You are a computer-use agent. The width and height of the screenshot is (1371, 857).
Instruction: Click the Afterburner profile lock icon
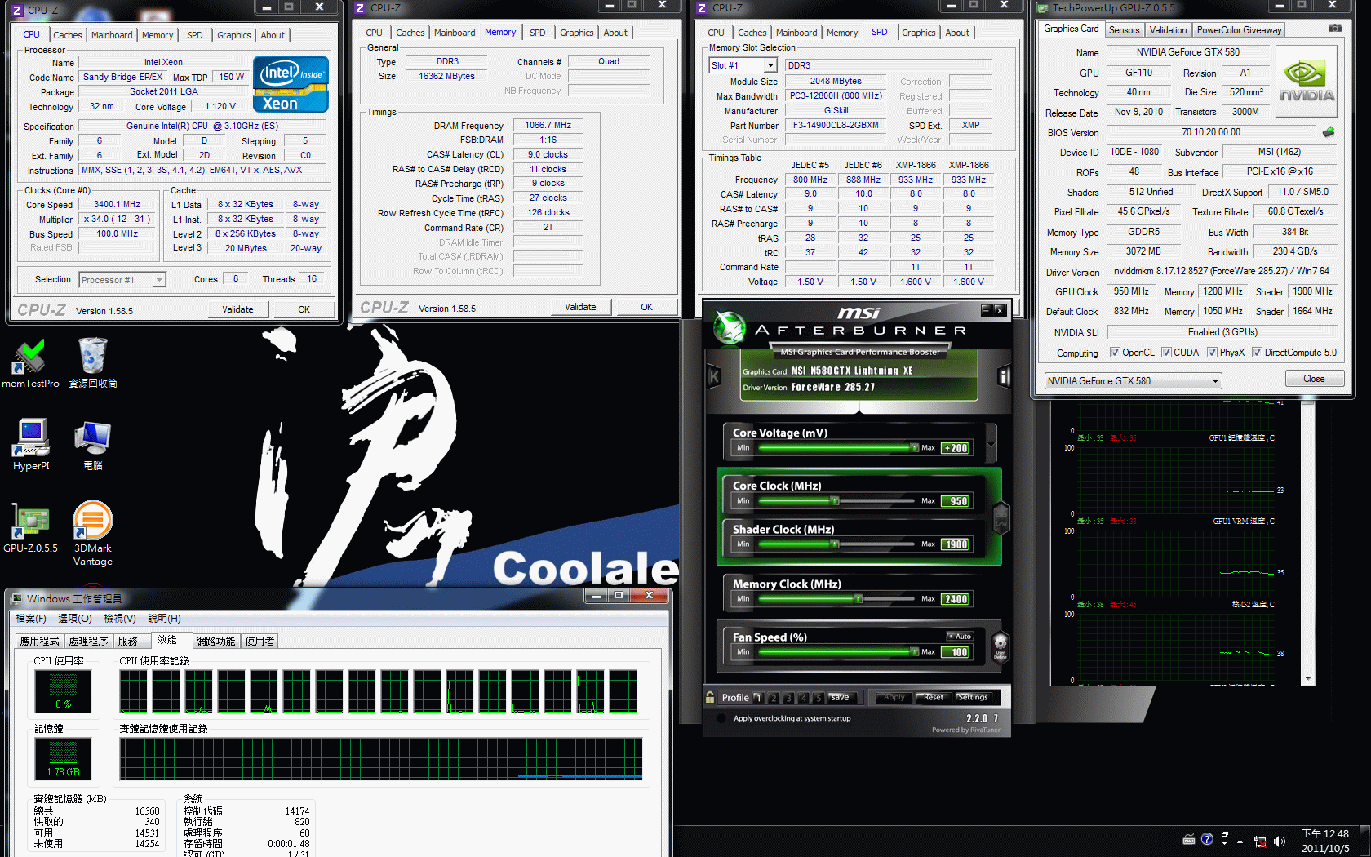[x=710, y=697]
